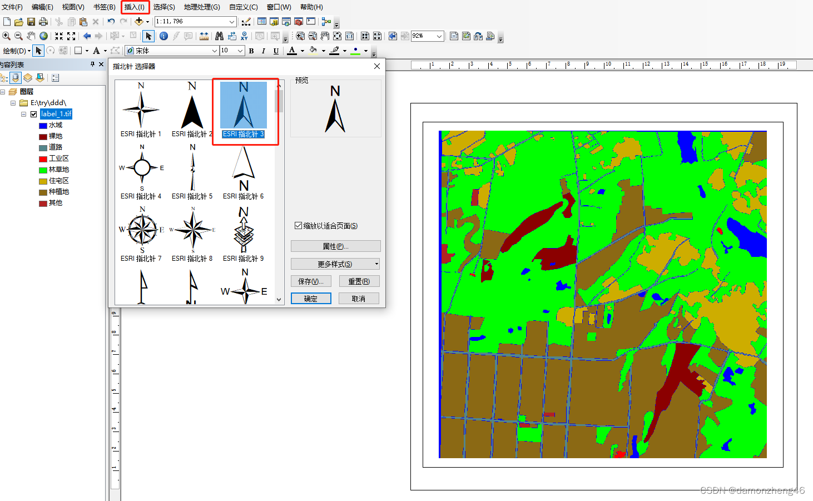Open the font size 10 dropdown
This screenshot has height=501, width=813.
(240, 51)
